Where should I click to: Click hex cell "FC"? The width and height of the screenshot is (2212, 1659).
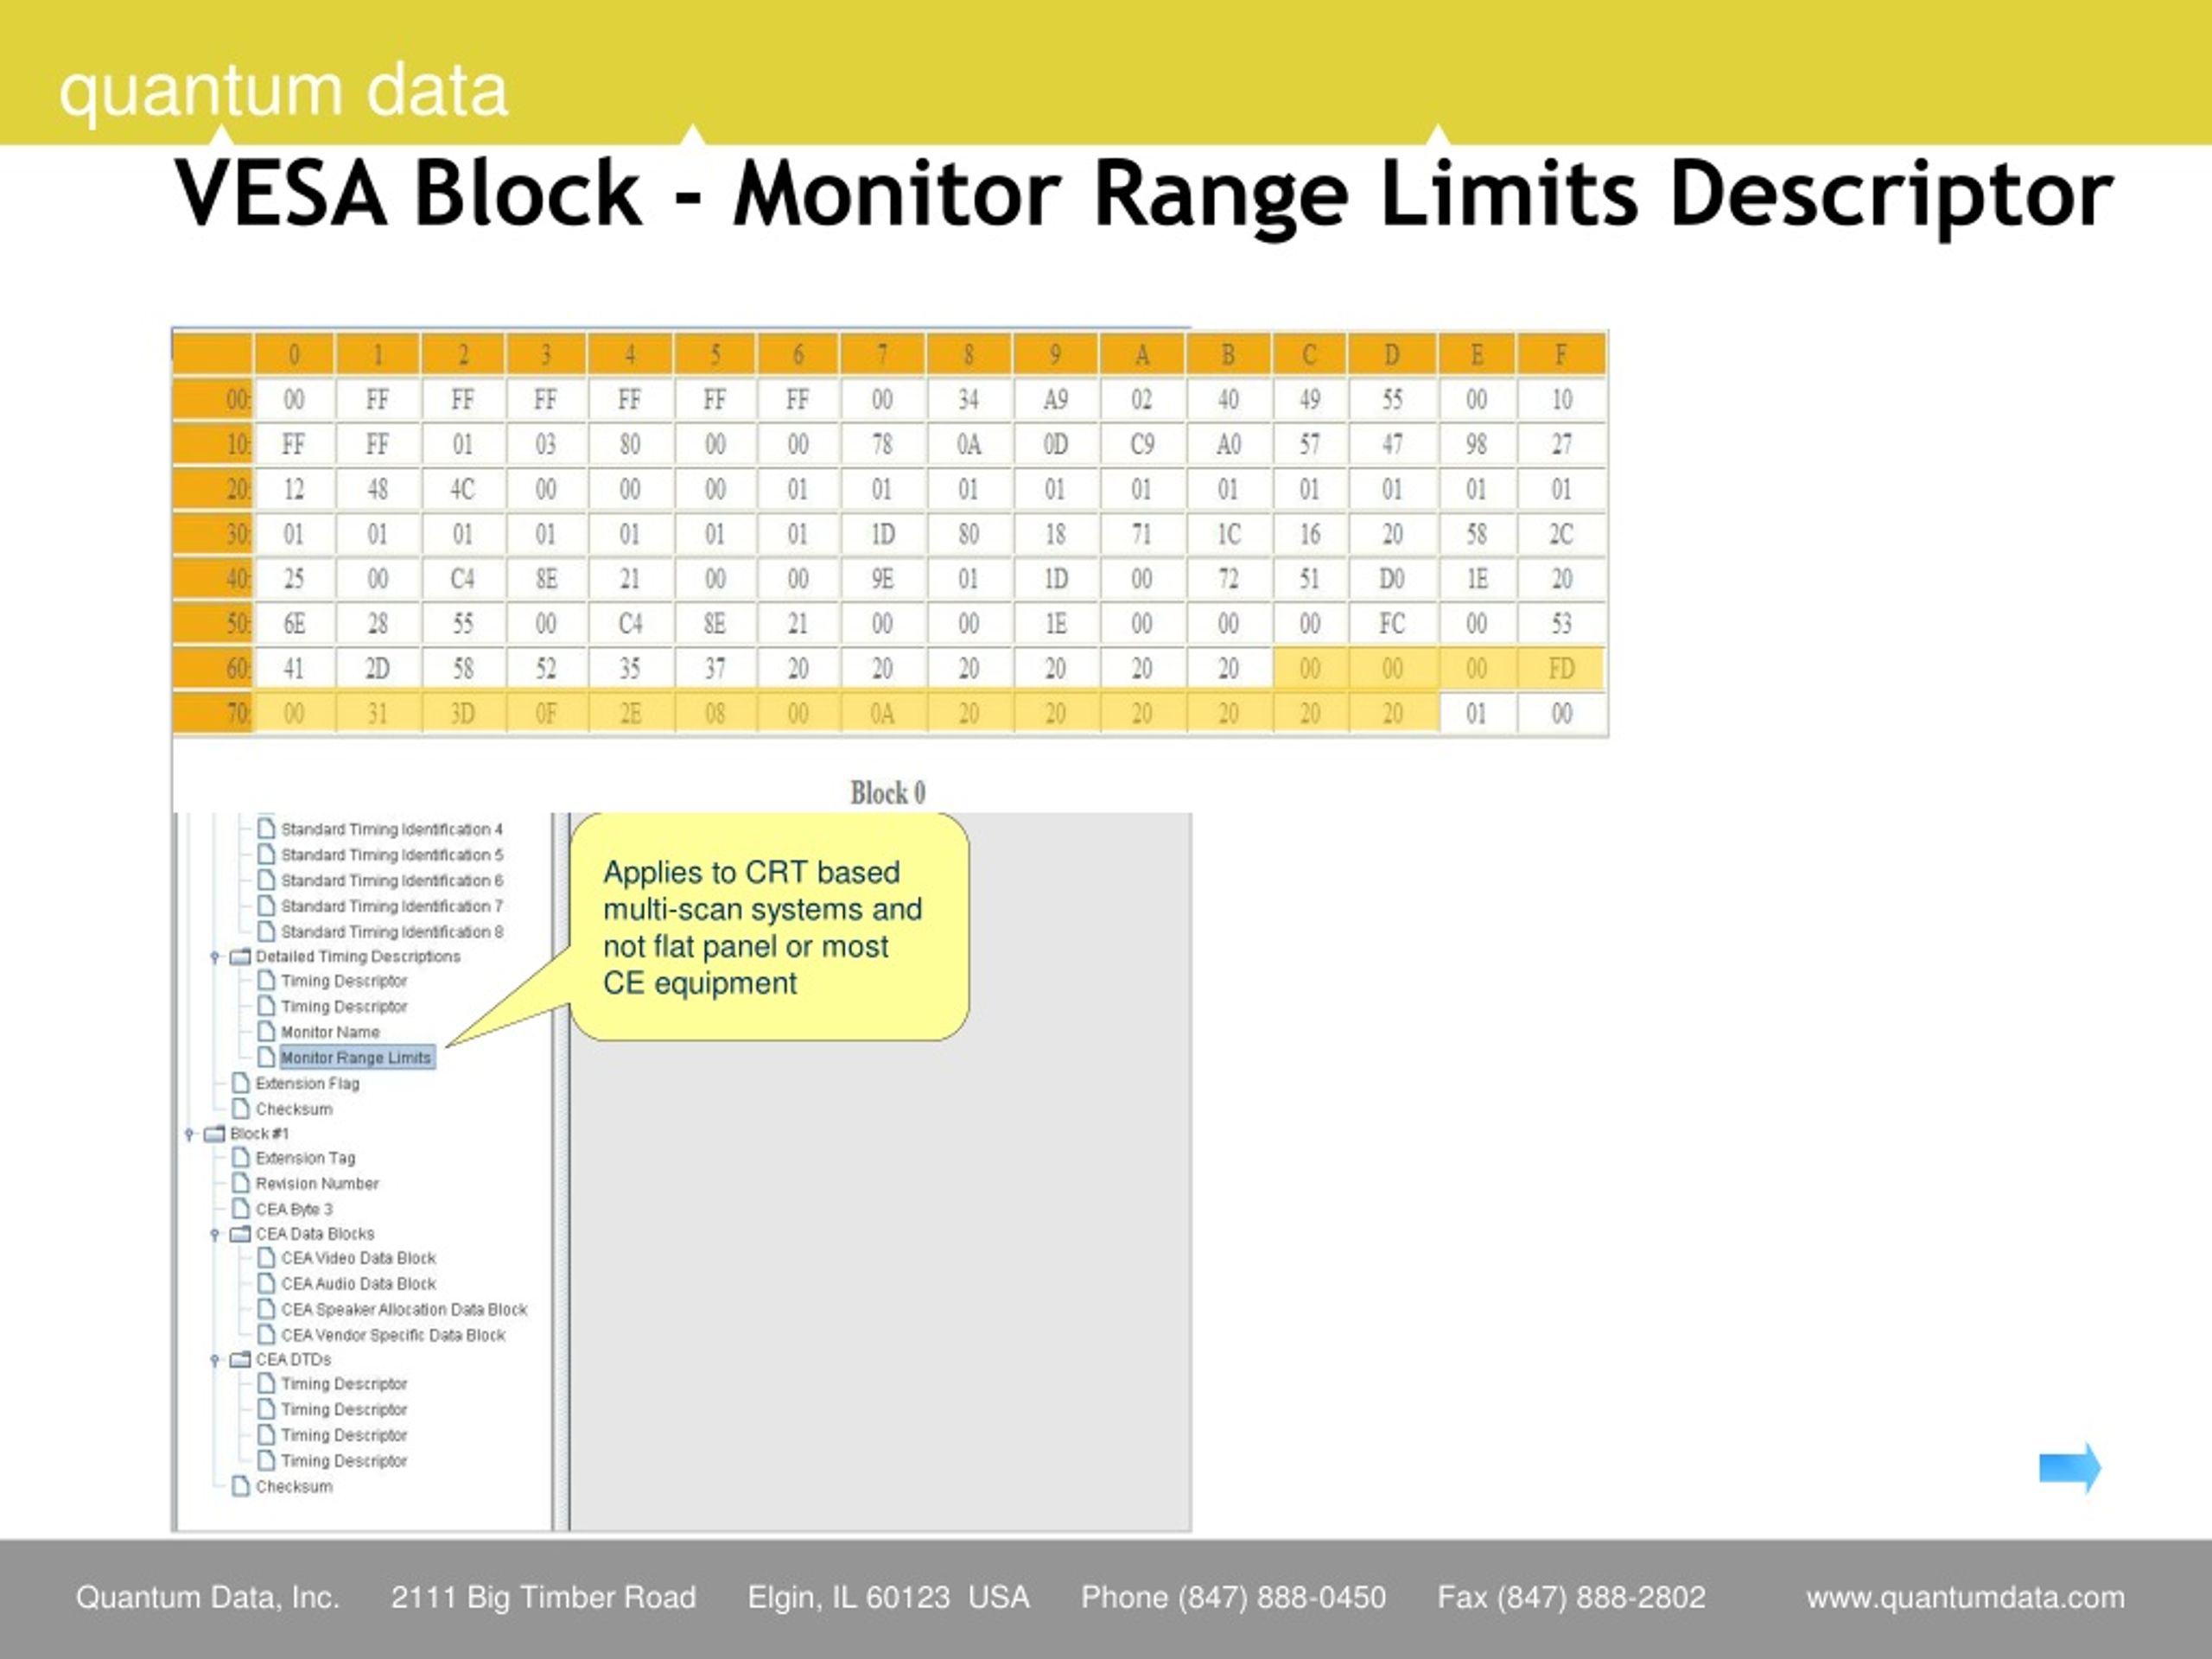click(x=1392, y=624)
